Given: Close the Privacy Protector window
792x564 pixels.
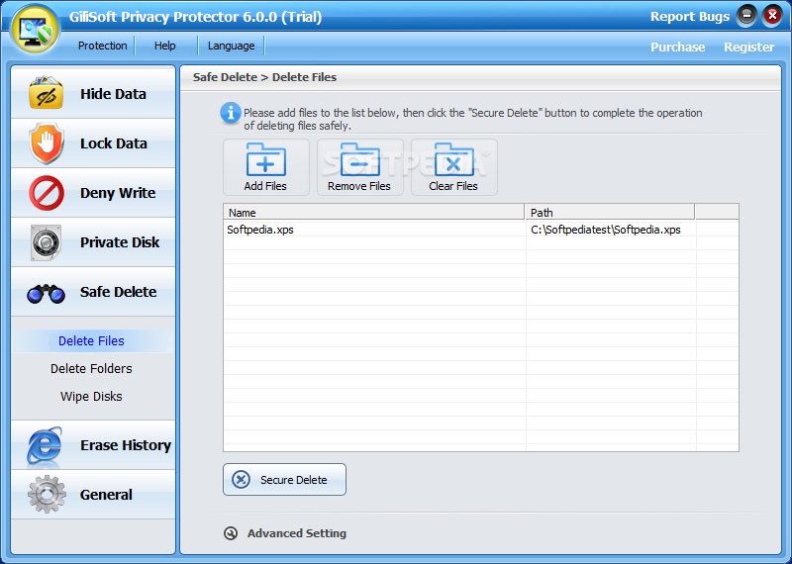Looking at the screenshot, I should pyautogui.click(x=772, y=16).
